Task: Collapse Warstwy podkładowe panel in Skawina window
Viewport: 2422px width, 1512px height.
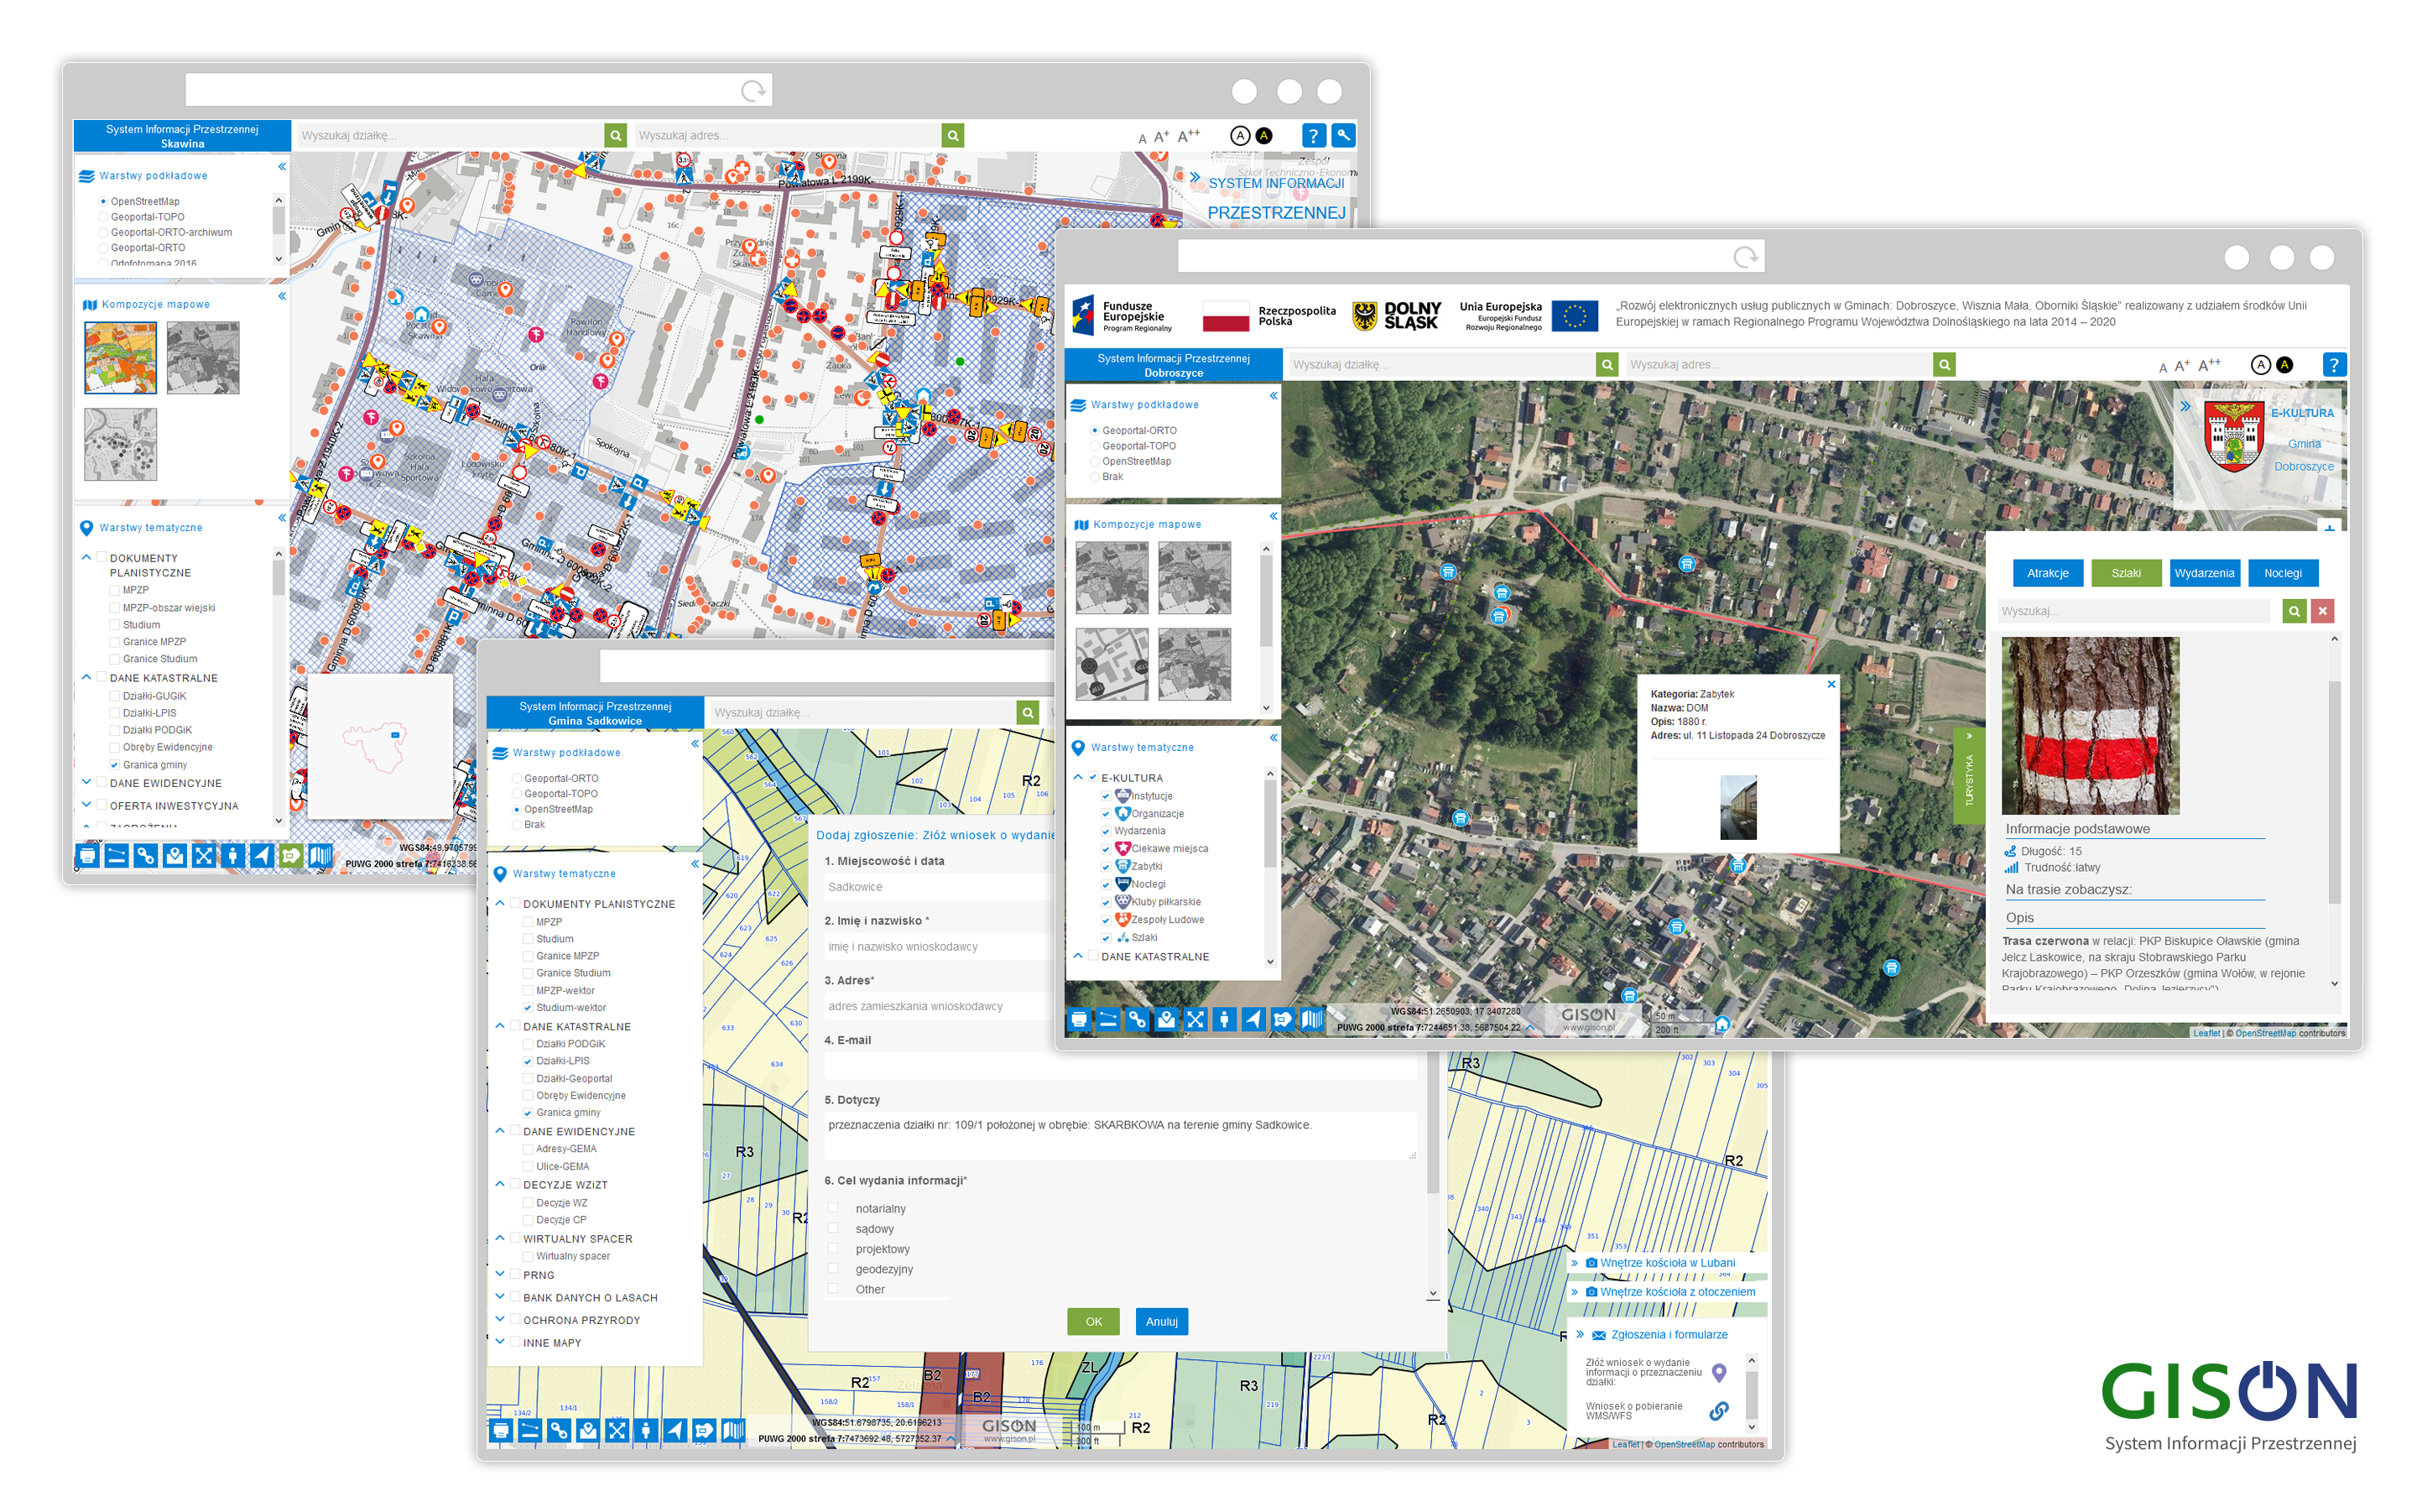Action: tap(282, 167)
